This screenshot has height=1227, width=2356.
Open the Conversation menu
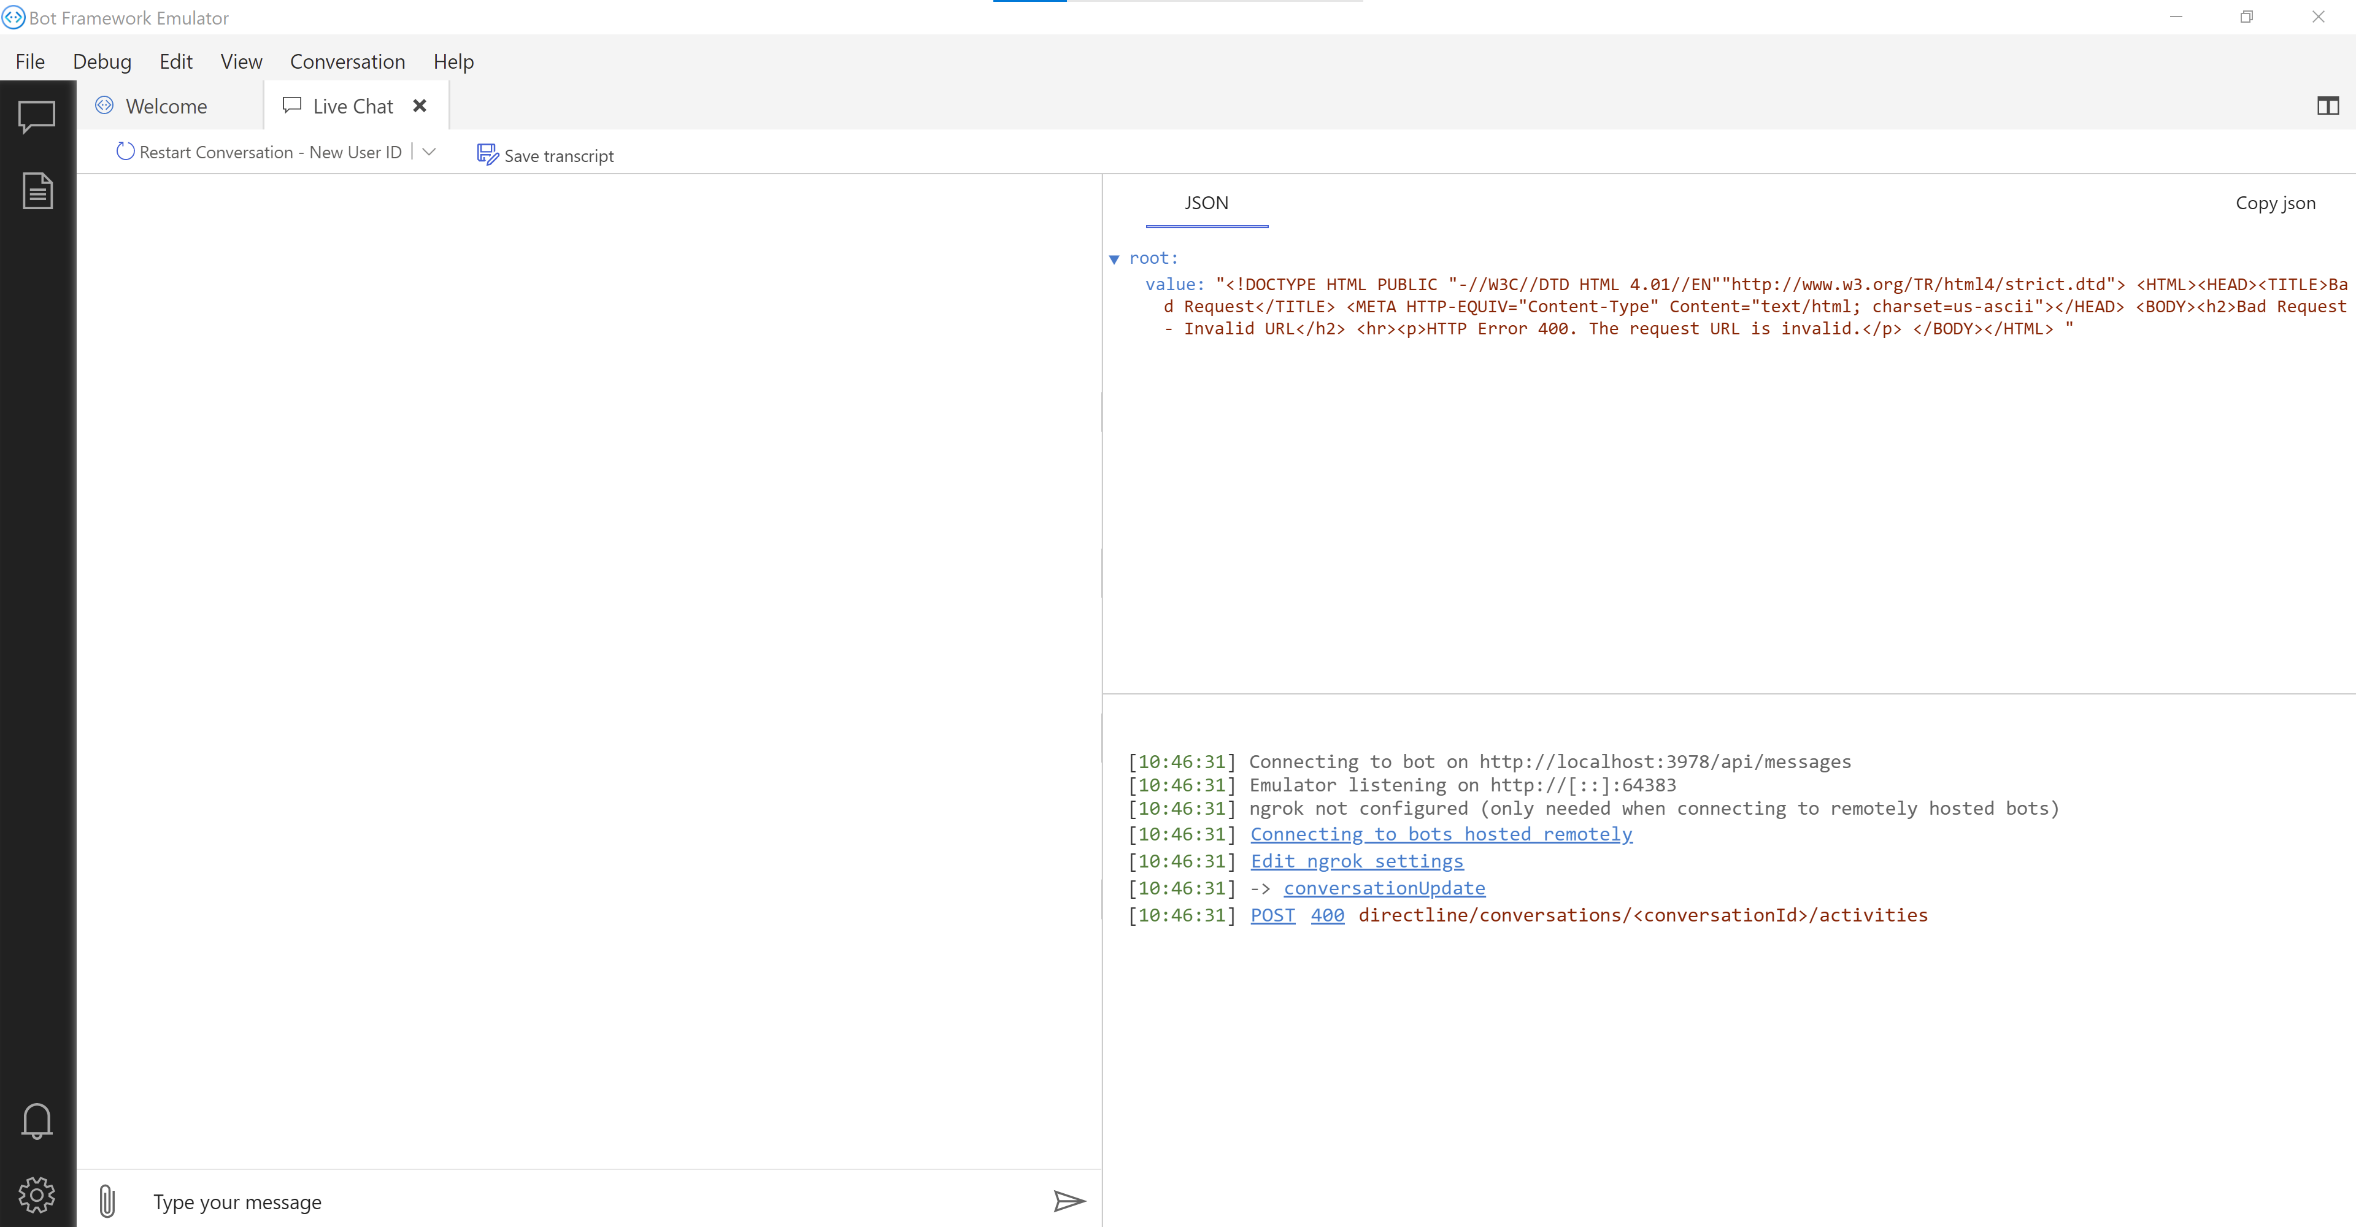(x=347, y=61)
